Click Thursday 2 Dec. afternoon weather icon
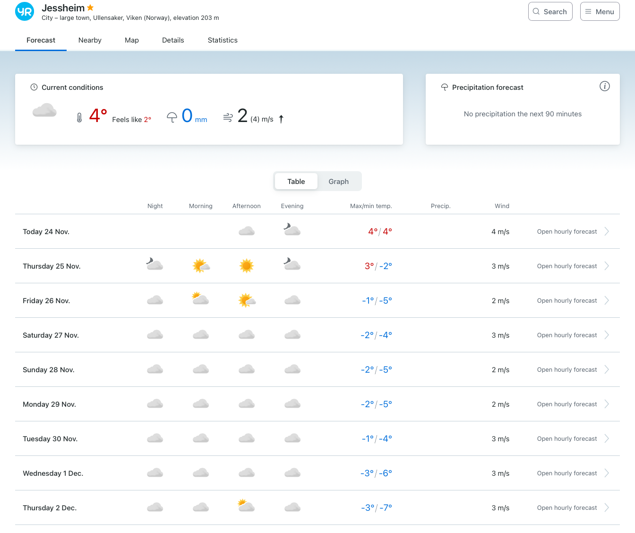Viewport: 635px width, 533px height. [x=246, y=507]
